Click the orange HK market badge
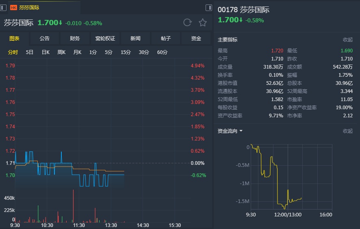Screen dimensions: 360x229 click(x=13, y=7)
